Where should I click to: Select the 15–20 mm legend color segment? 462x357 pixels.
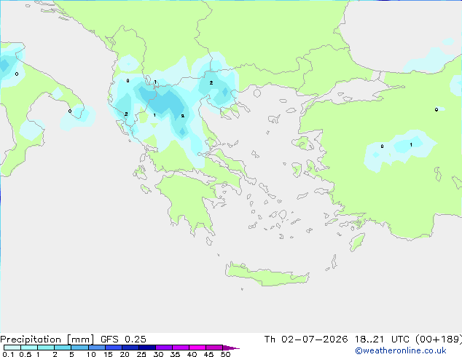113,348
